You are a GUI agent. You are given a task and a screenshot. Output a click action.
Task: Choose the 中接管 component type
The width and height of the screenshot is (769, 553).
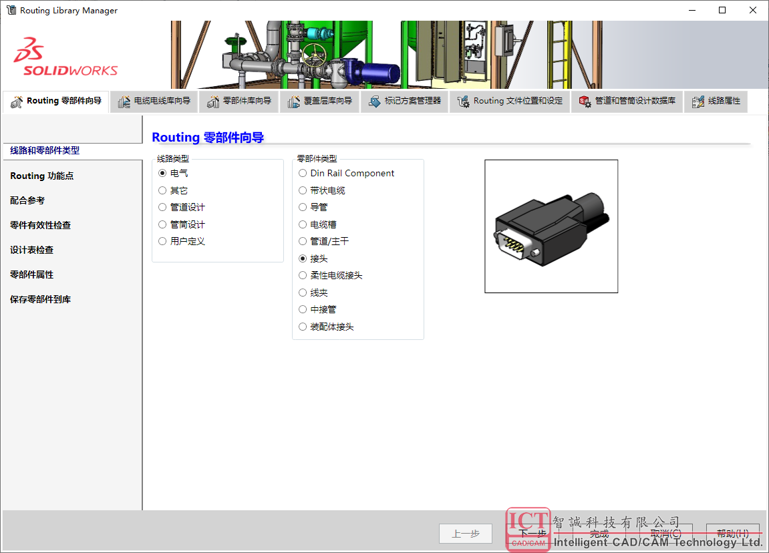[303, 309]
